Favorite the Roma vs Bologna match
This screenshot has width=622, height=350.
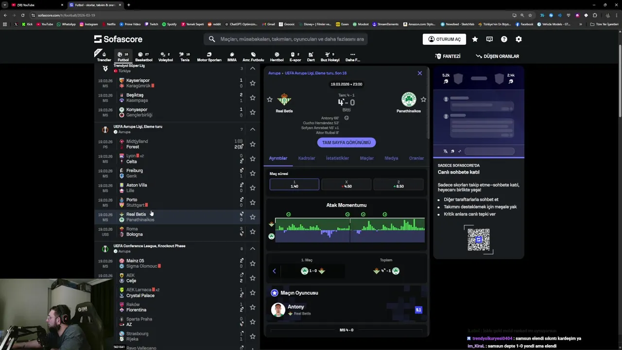pyautogui.click(x=253, y=231)
